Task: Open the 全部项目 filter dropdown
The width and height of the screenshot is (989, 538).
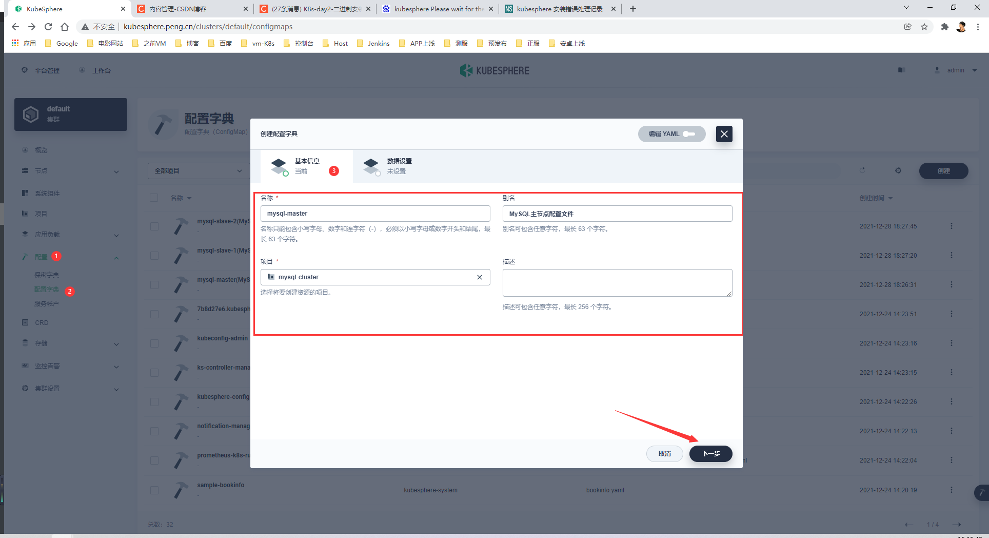Action: (x=199, y=171)
